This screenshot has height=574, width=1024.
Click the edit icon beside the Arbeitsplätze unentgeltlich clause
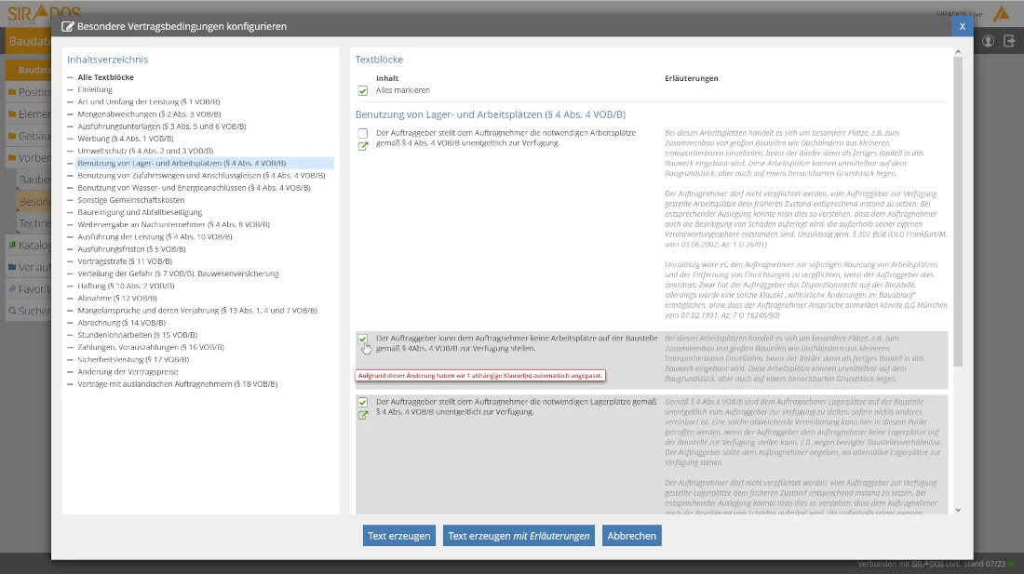click(363, 146)
